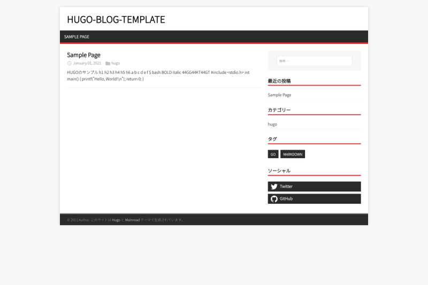Click the ソーシャル widget heading
Screen dimensions: 428x285
pyautogui.click(x=279, y=171)
